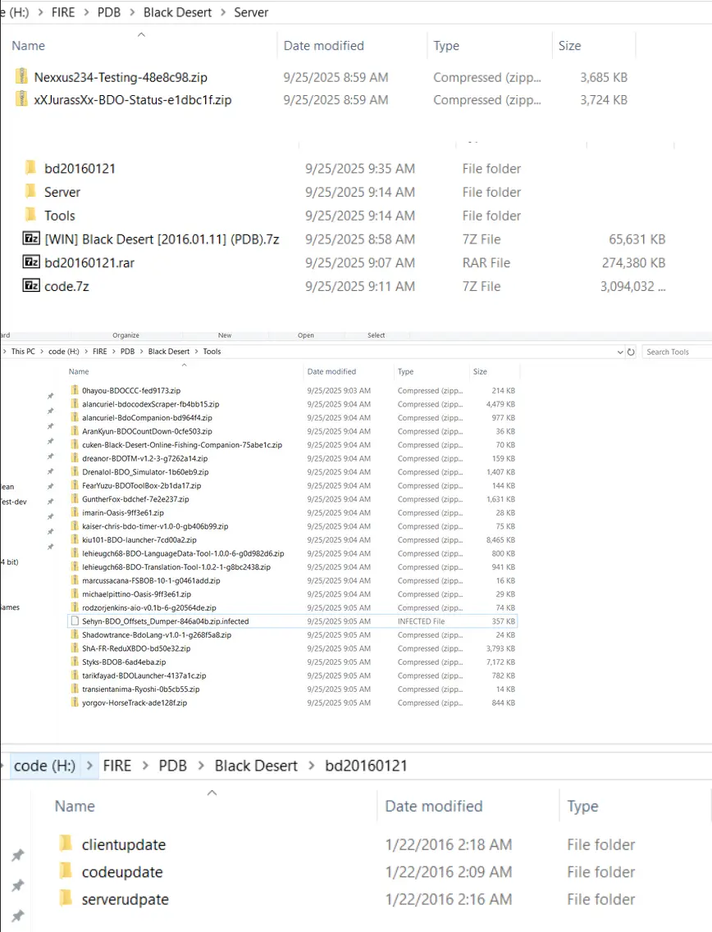Click the code.7z archive icon
The width and height of the screenshot is (712, 932).
pos(31,285)
